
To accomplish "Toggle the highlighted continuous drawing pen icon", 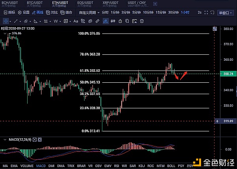I will click(x=105, y=21).
